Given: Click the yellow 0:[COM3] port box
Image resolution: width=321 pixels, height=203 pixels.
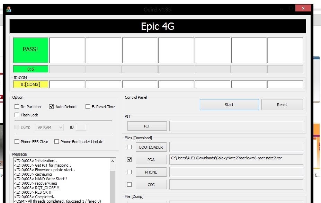Looking at the screenshot, I should (x=30, y=84).
